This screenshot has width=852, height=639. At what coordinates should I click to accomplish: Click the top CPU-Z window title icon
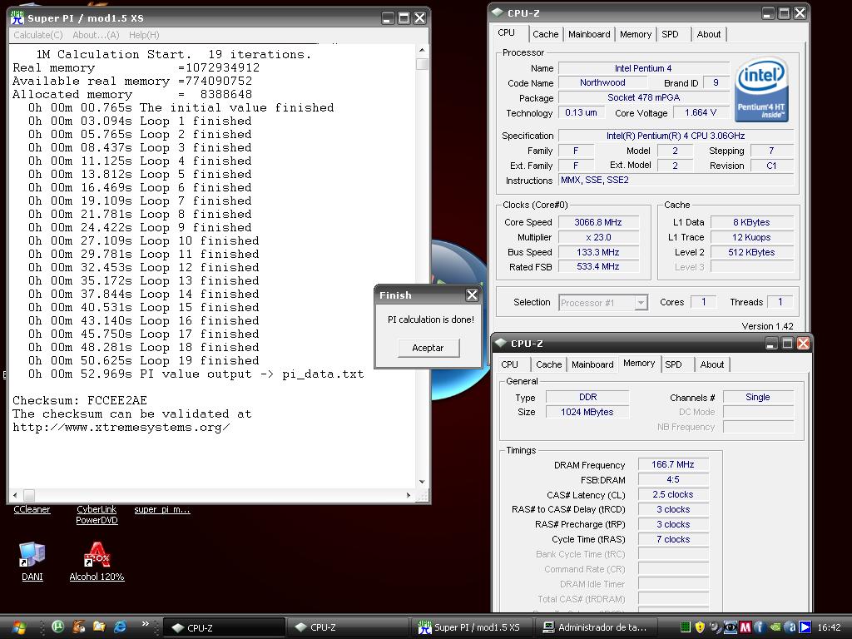(498, 12)
